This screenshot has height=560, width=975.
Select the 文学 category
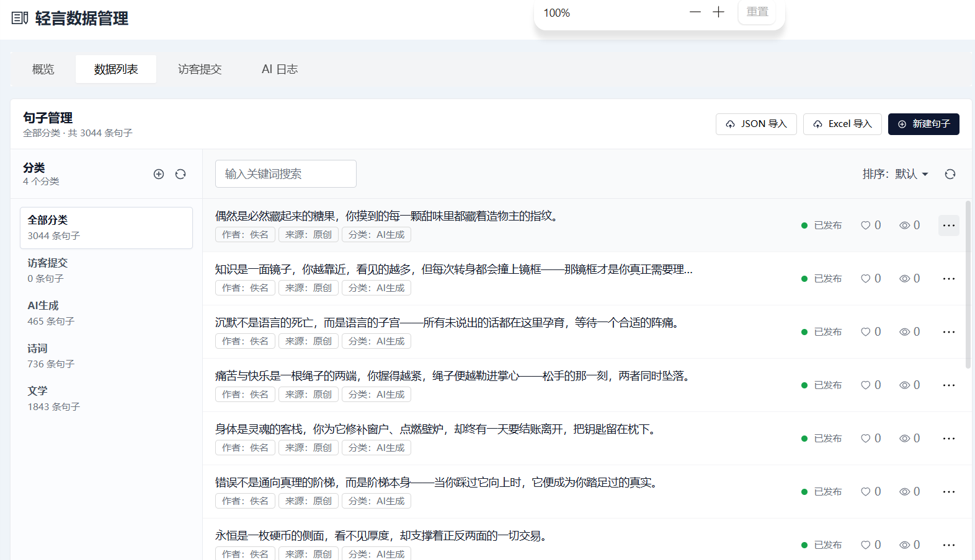(107, 399)
